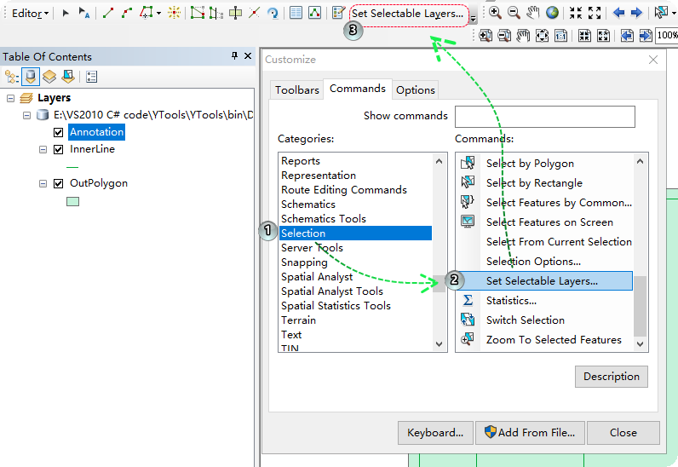Viewport: 678px width, 467px height.
Task: Go to next extent arrow
Action: (x=636, y=13)
